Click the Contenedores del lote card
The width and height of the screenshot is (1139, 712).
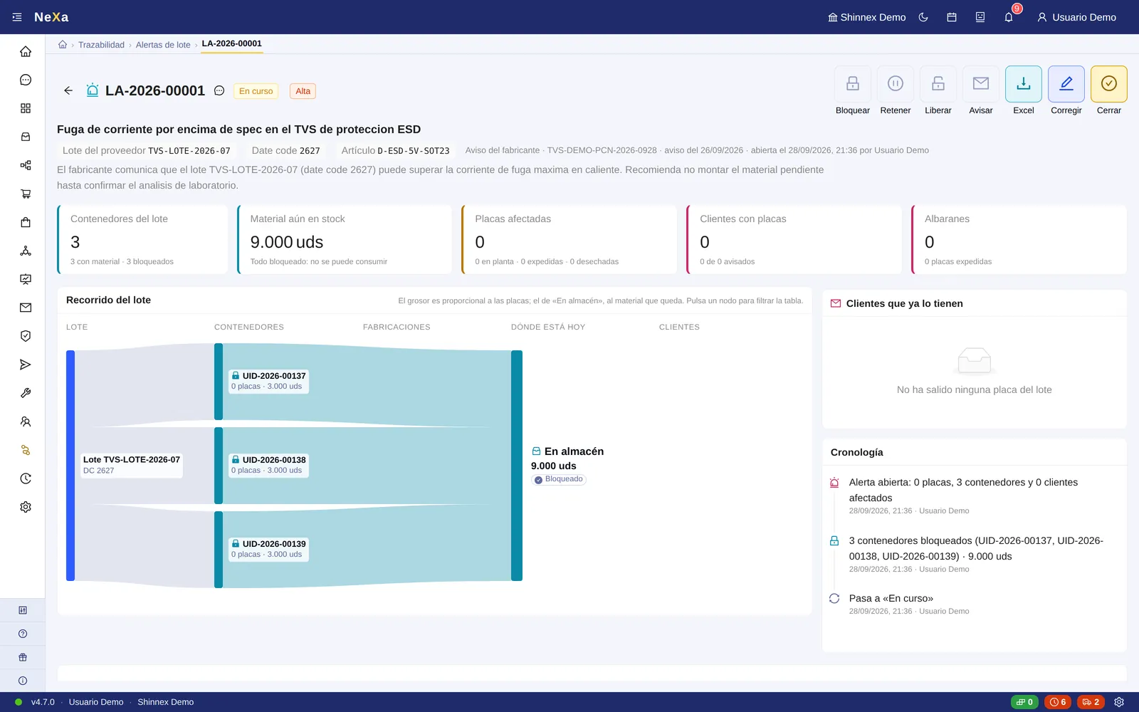tap(142, 239)
